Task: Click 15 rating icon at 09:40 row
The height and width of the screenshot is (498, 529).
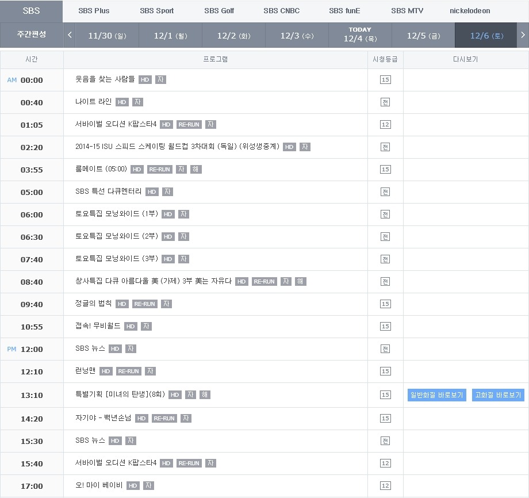Action: point(385,304)
